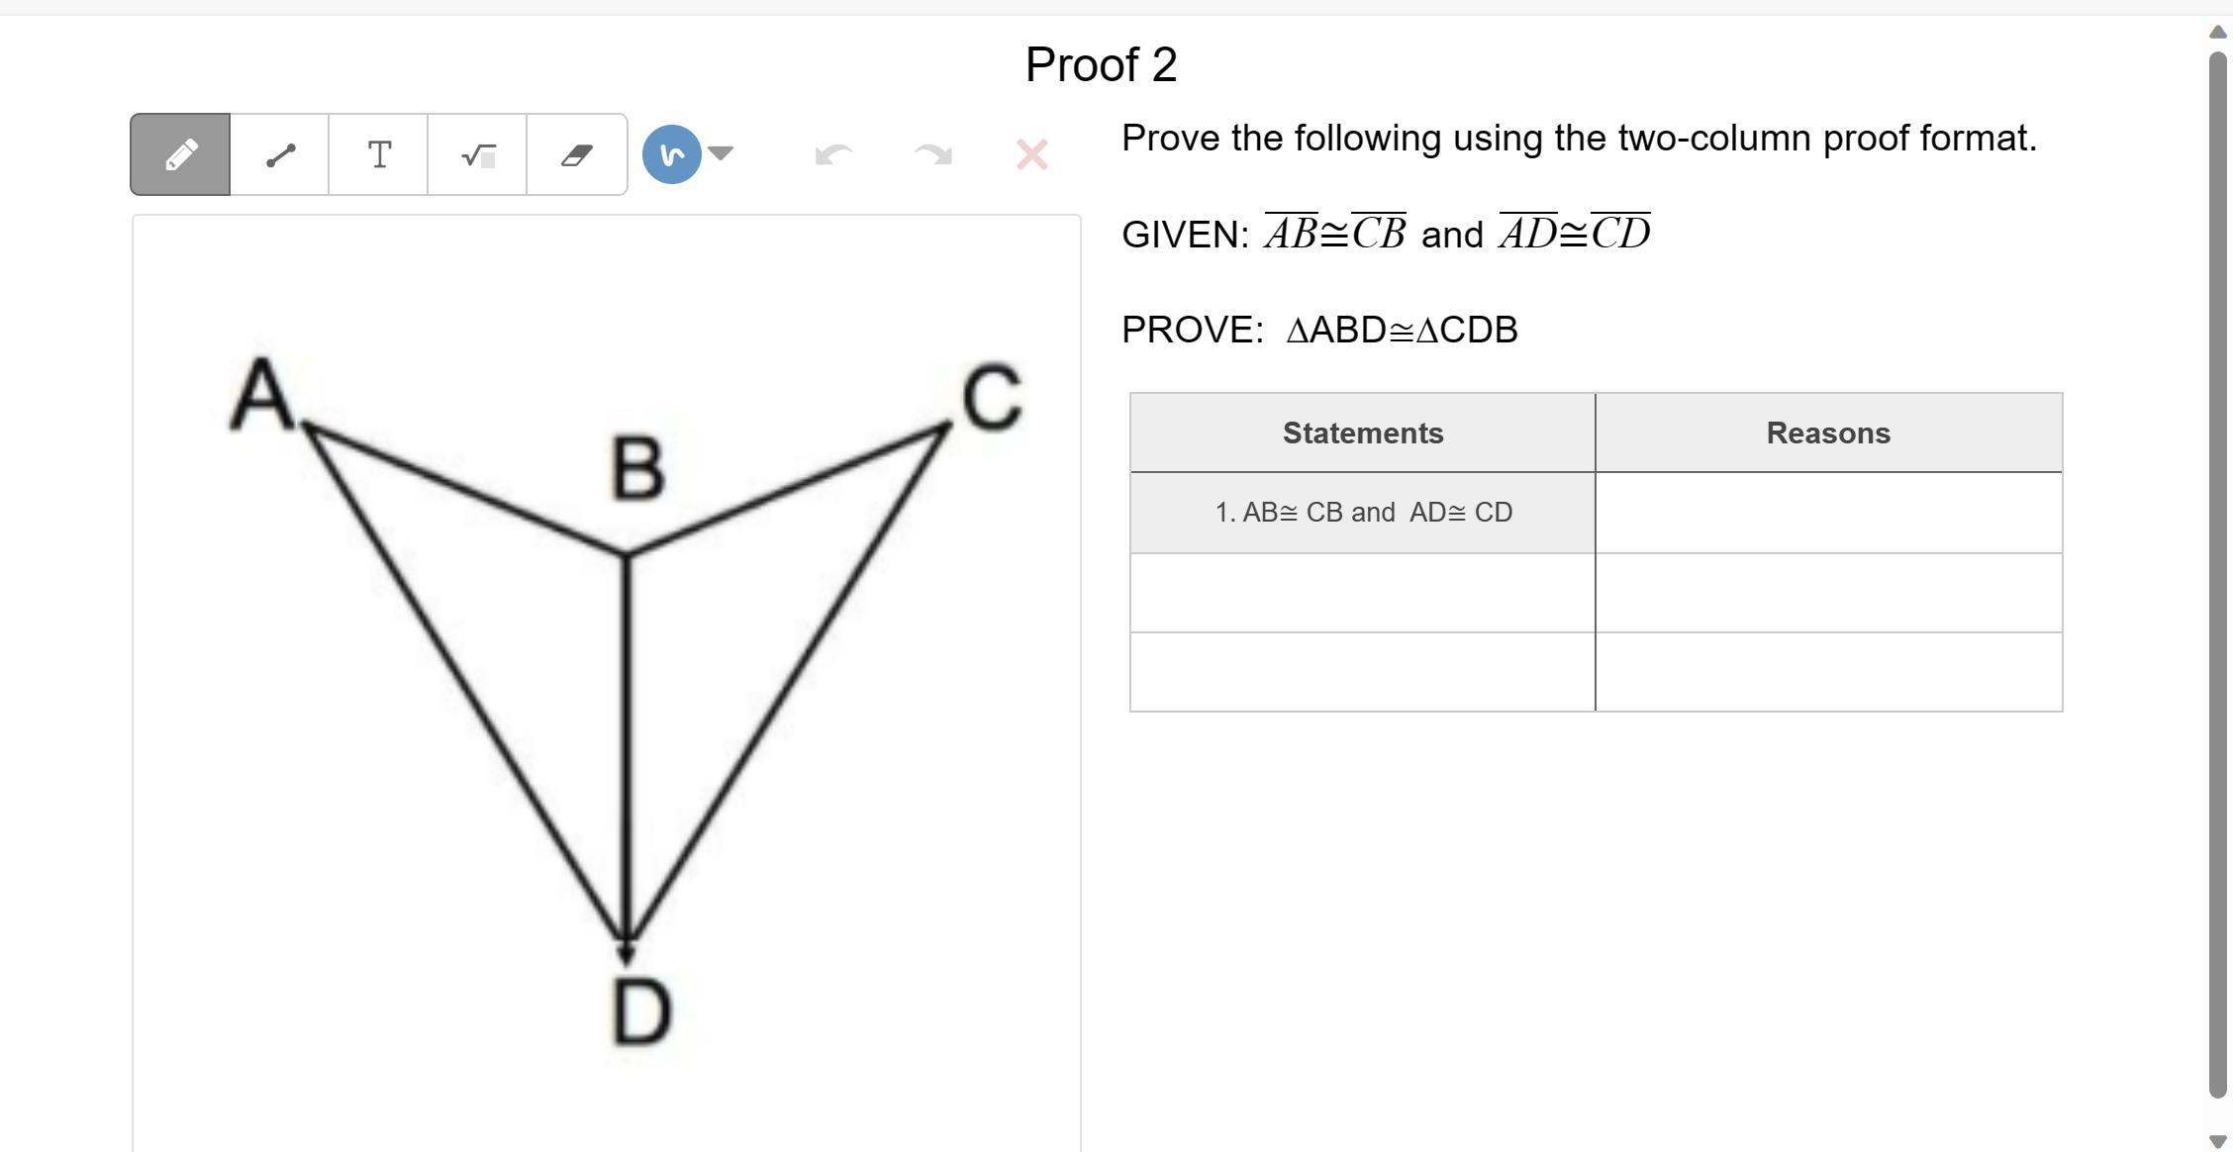Select the second row Reasons cell
2233x1152 pixels.
tap(1828, 593)
